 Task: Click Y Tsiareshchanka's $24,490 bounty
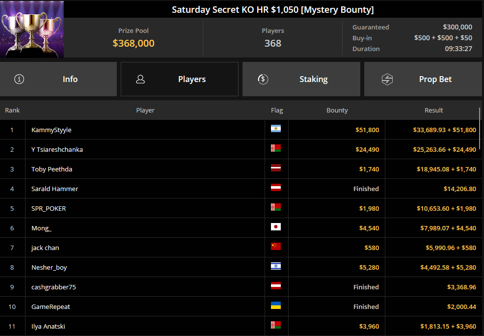(367, 149)
